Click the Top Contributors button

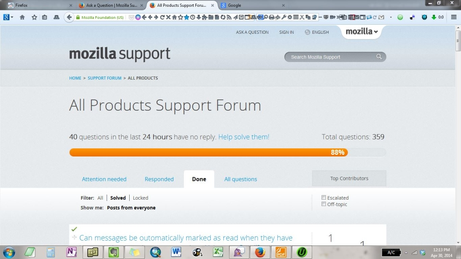coord(349,178)
